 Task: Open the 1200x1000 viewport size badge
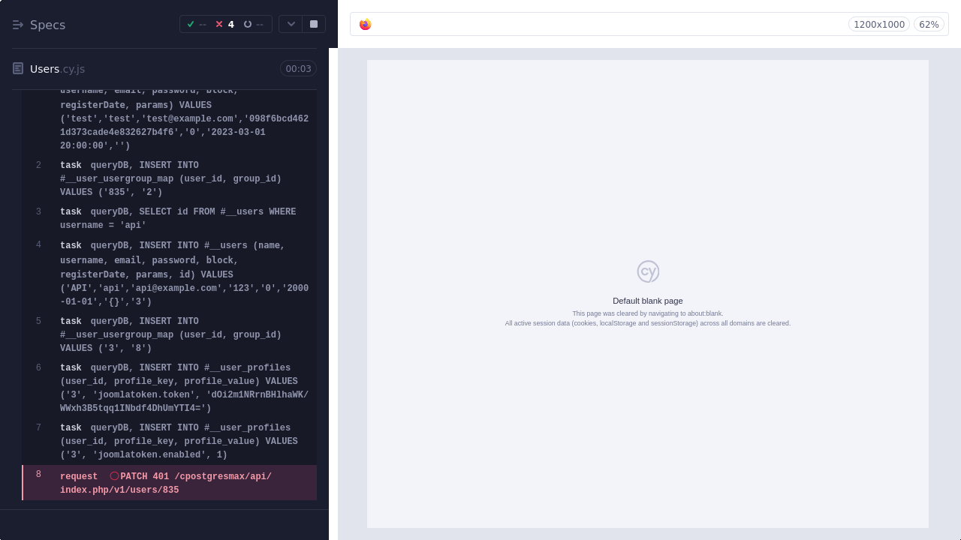[879, 25]
